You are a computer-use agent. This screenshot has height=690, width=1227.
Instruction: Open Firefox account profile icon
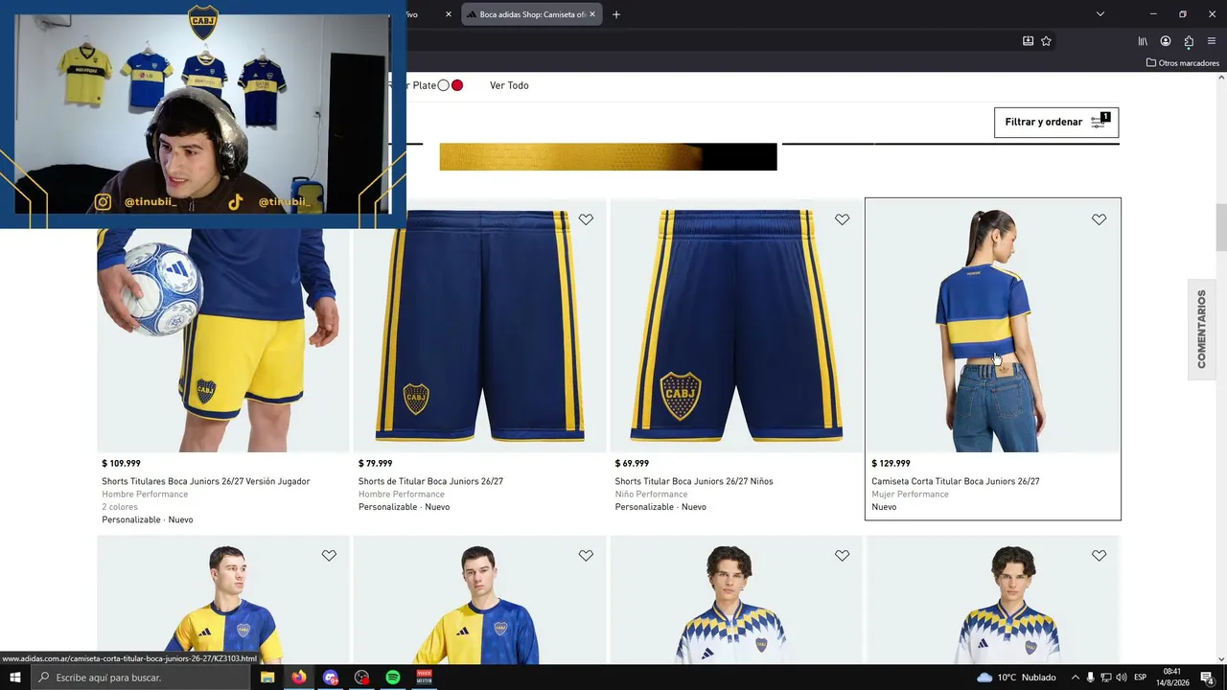pos(1166,41)
